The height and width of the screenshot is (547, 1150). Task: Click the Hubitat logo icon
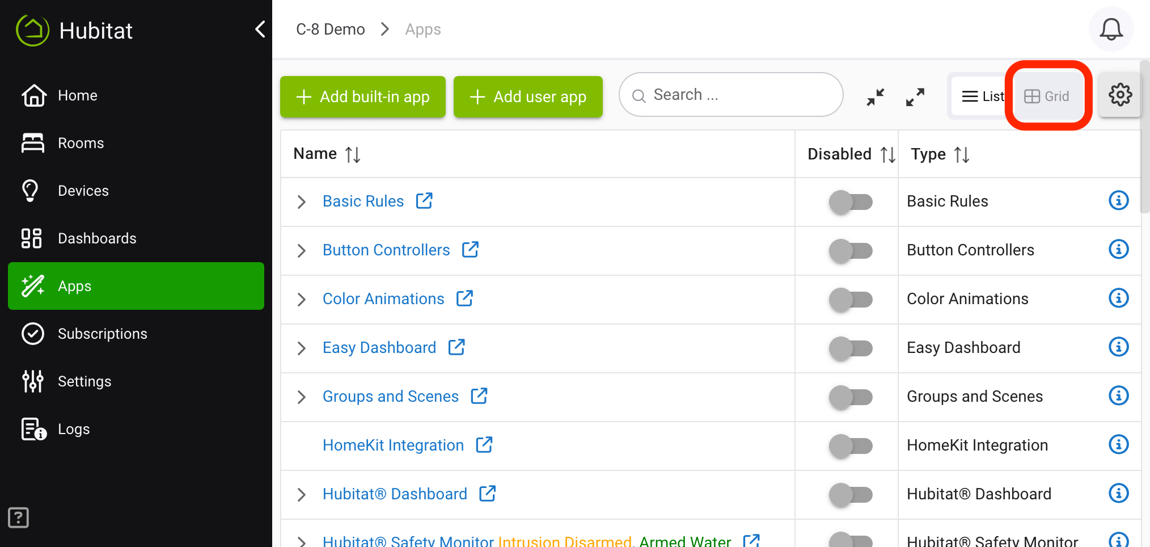point(32,30)
